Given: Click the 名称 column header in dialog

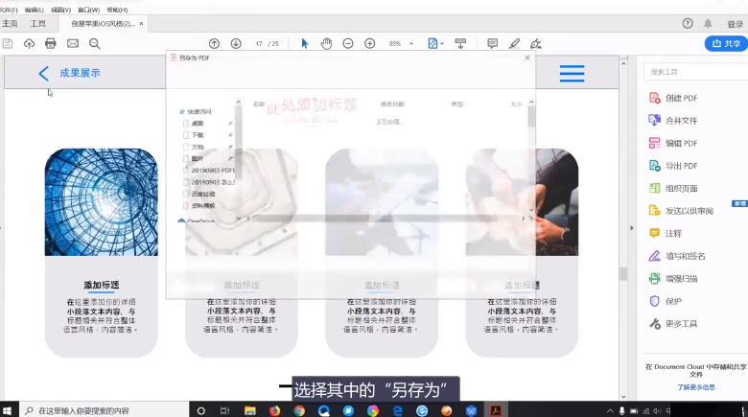Looking at the screenshot, I should point(259,104).
